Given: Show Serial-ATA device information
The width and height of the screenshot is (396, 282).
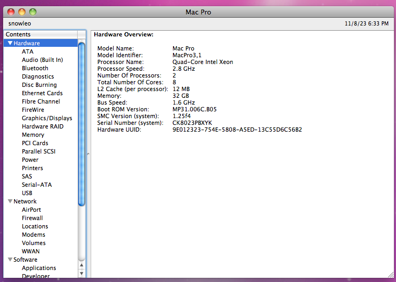Looking at the screenshot, I should click(x=37, y=185).
